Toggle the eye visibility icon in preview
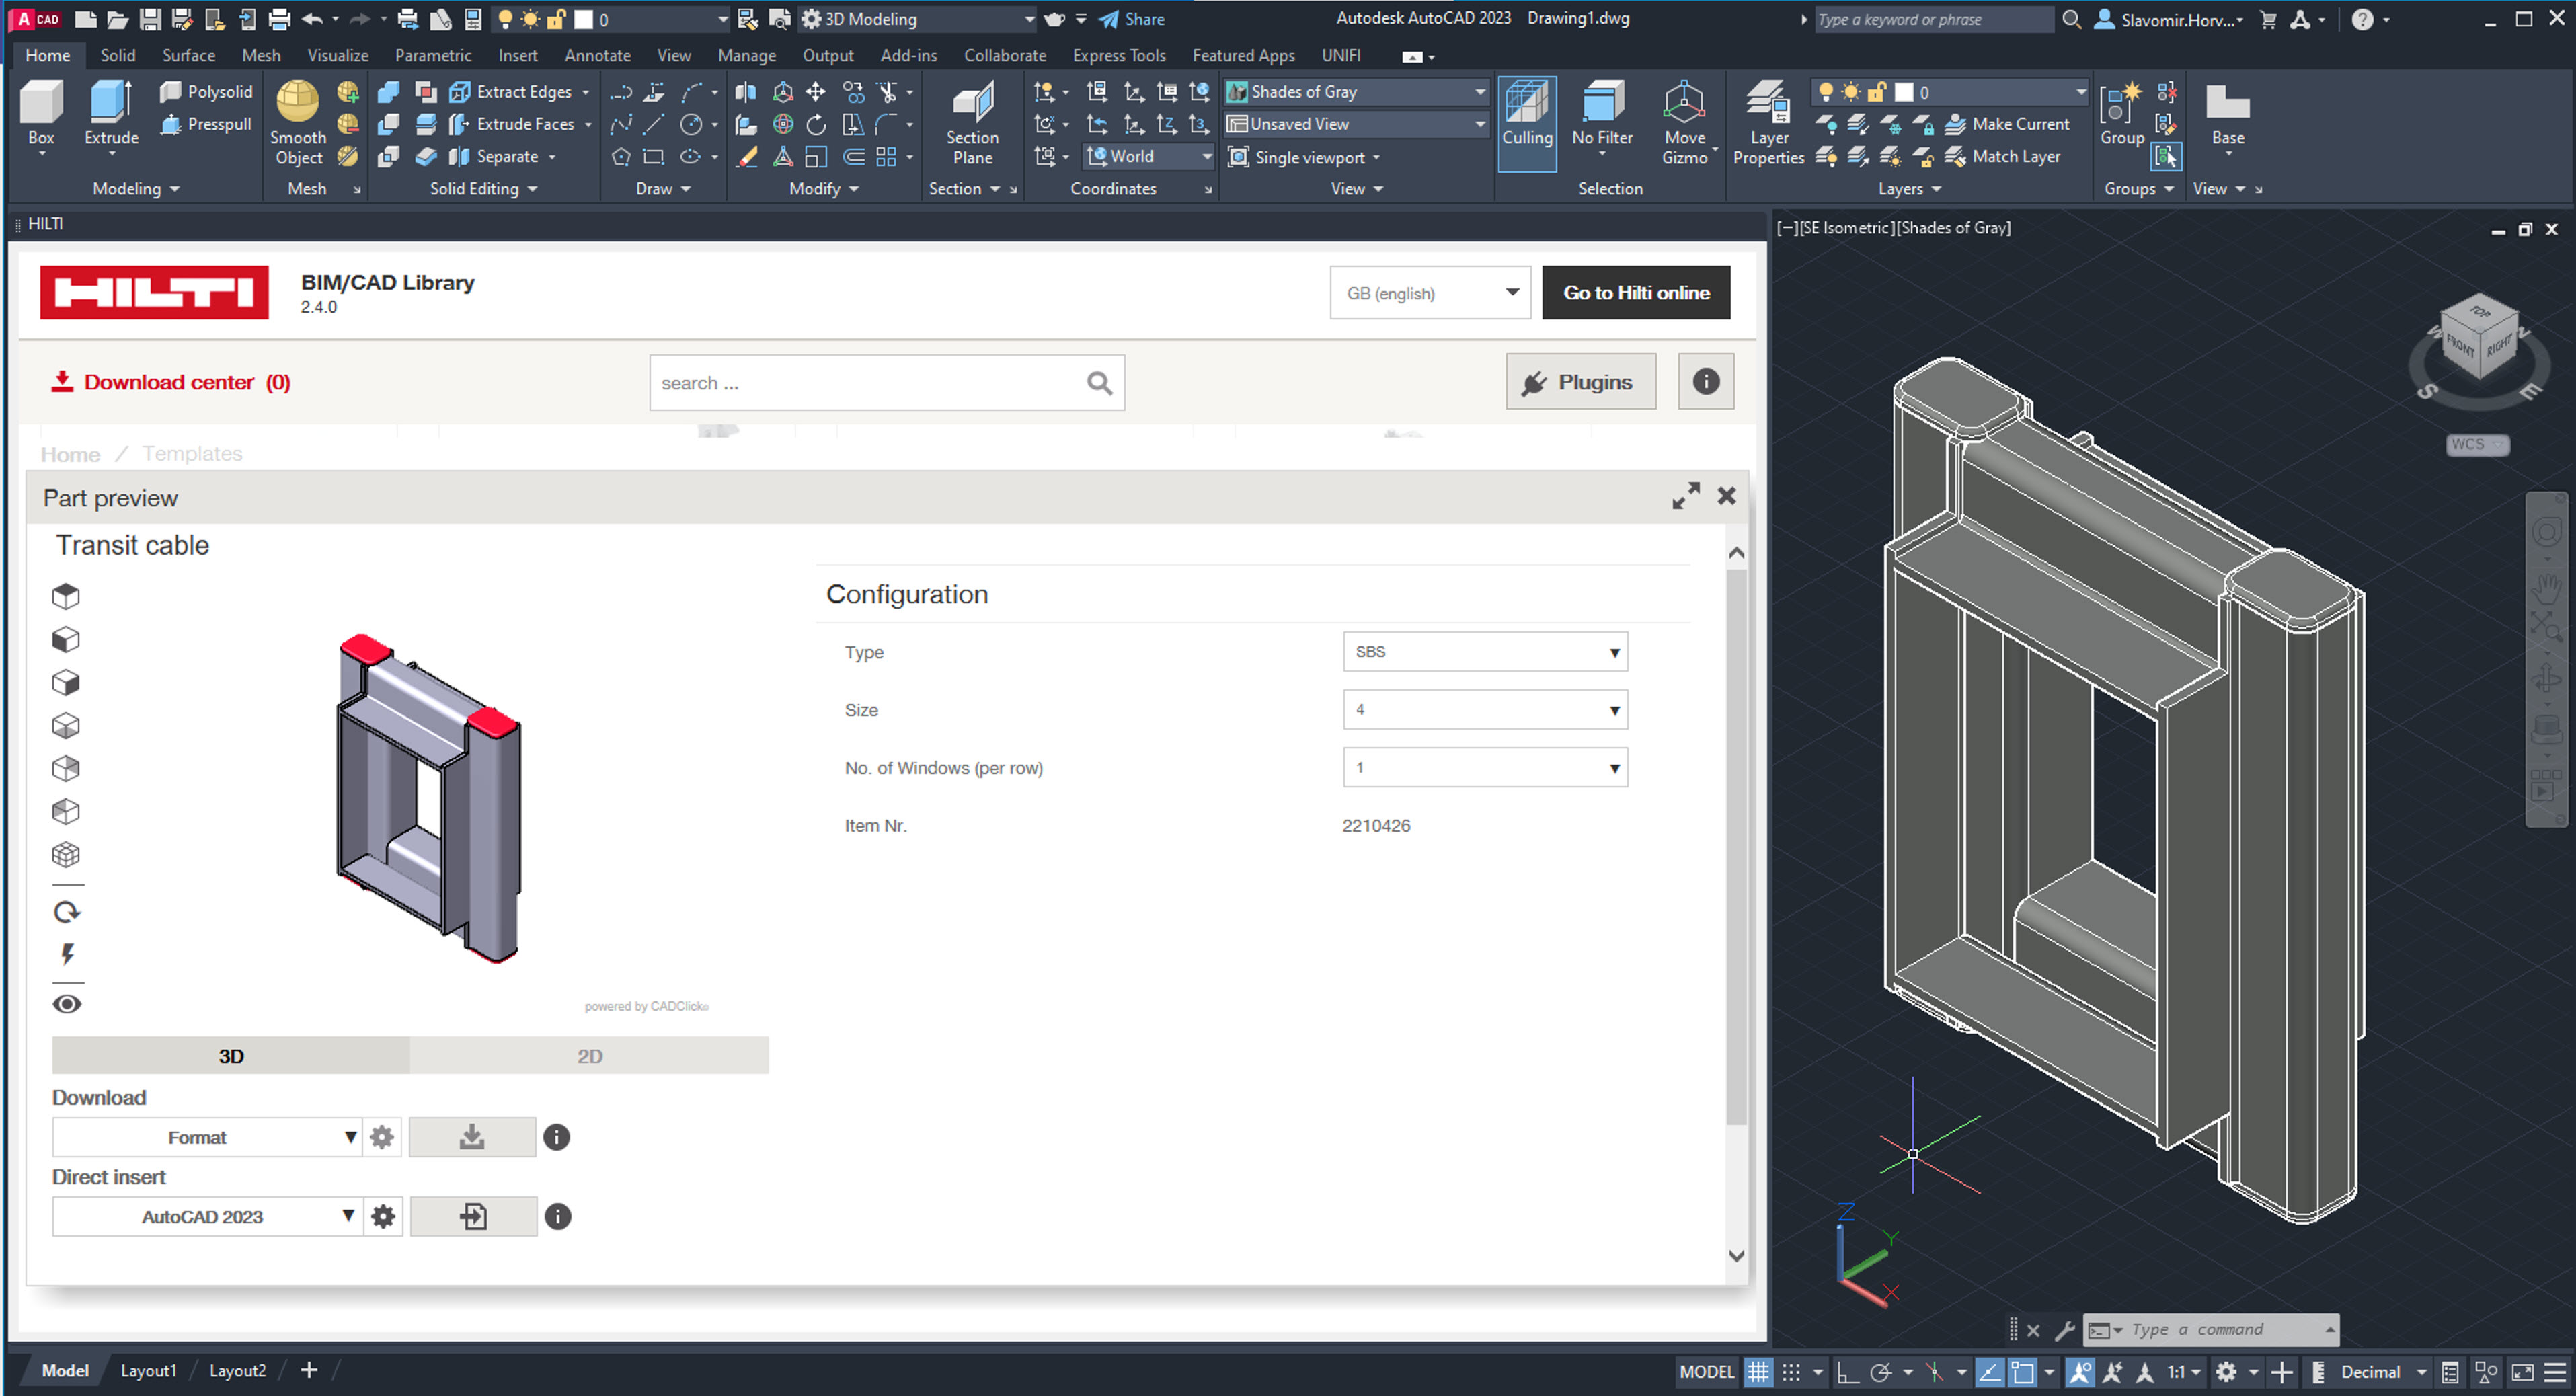2576x1396 pixels. point(66,1004)
